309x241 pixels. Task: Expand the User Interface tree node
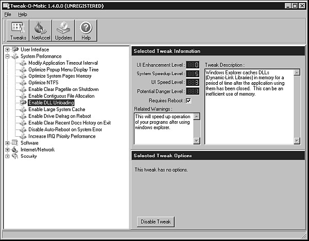tap(7, 49)
